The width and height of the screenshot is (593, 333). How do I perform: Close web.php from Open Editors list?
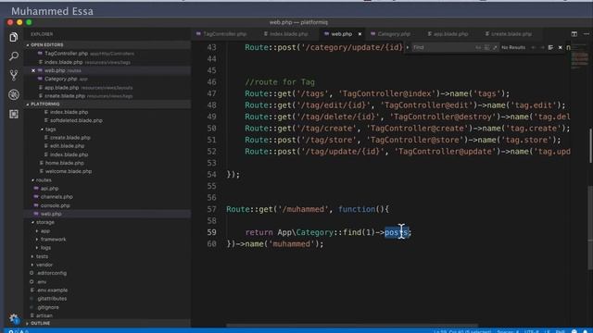pyautogui.click(x=33, y=70)
